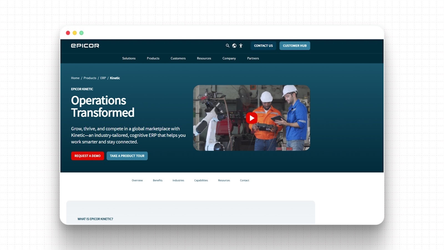The width and height of the screenshot is (444, 250).
Task: Jump to the Industries section tab
Action: (178, 180)
